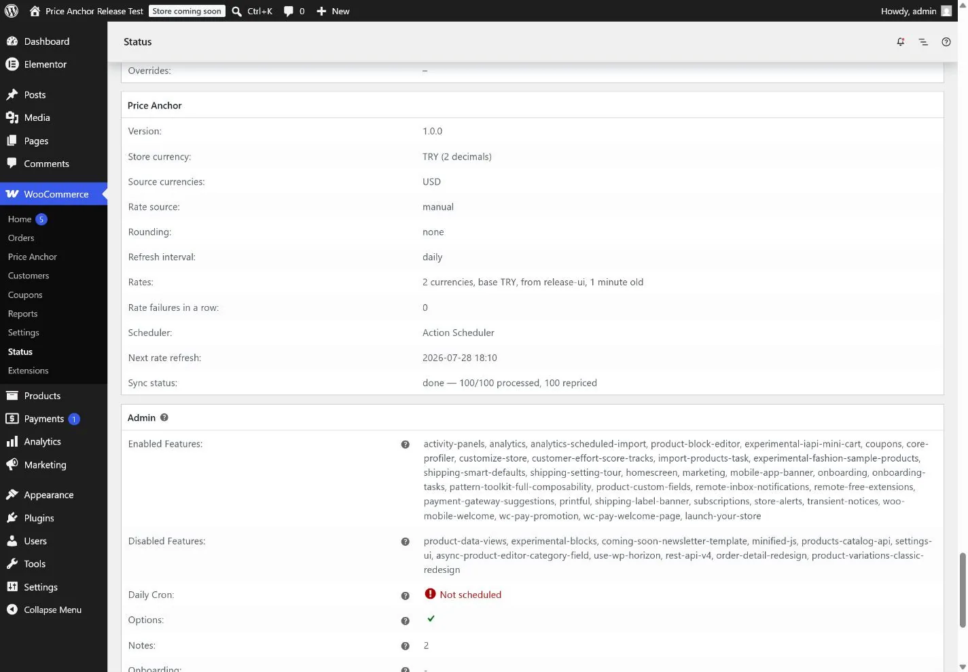Click the help icon beside Admin heading
The height and width of the screenshot is (672, 968).
tap(164, 417)
